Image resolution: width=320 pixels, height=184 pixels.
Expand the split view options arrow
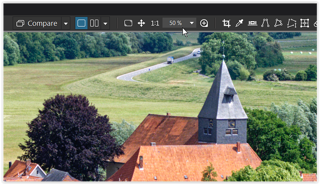pos(105,24)
